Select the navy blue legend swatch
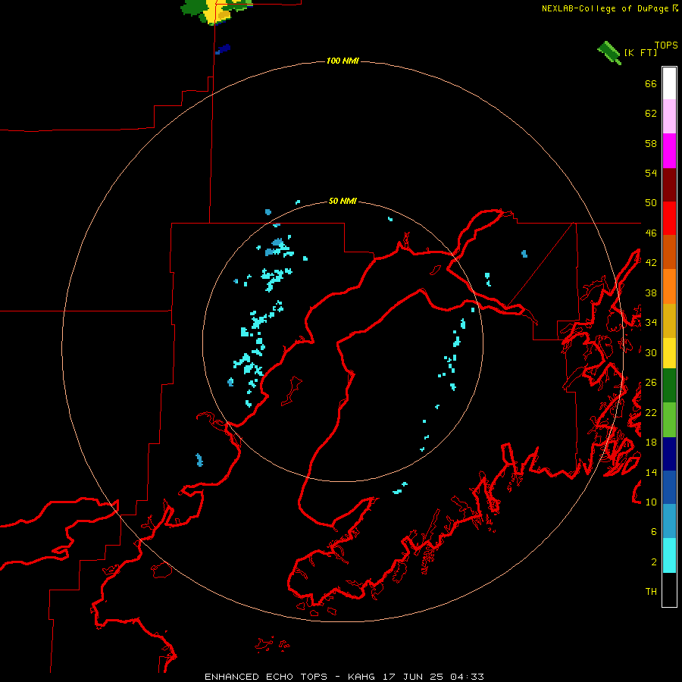 coord(669,454)
